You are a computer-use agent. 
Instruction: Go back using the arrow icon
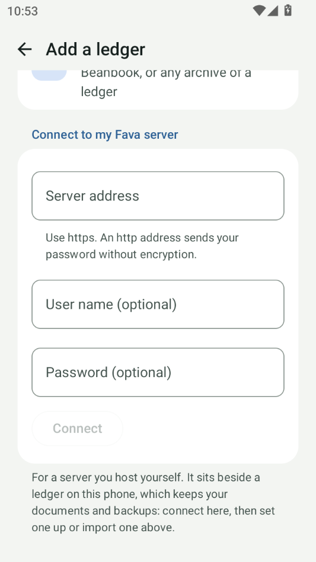[x=25, y=49]
